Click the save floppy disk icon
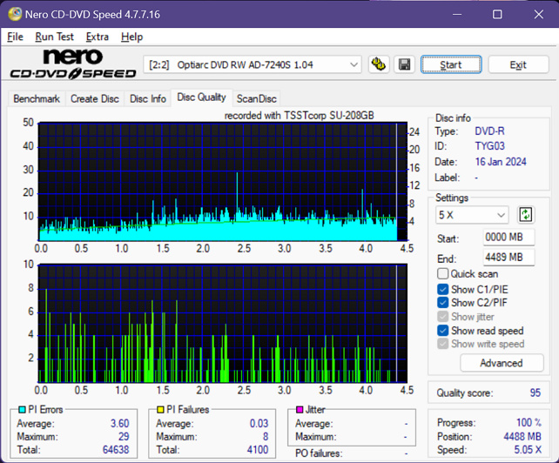Image resolution: width=559 pixels, height=463 pixels. 404,65
